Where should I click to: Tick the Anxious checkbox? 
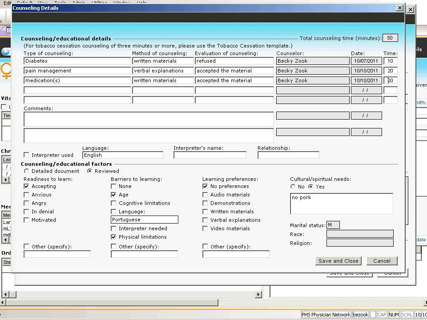[x=26, y=195]
